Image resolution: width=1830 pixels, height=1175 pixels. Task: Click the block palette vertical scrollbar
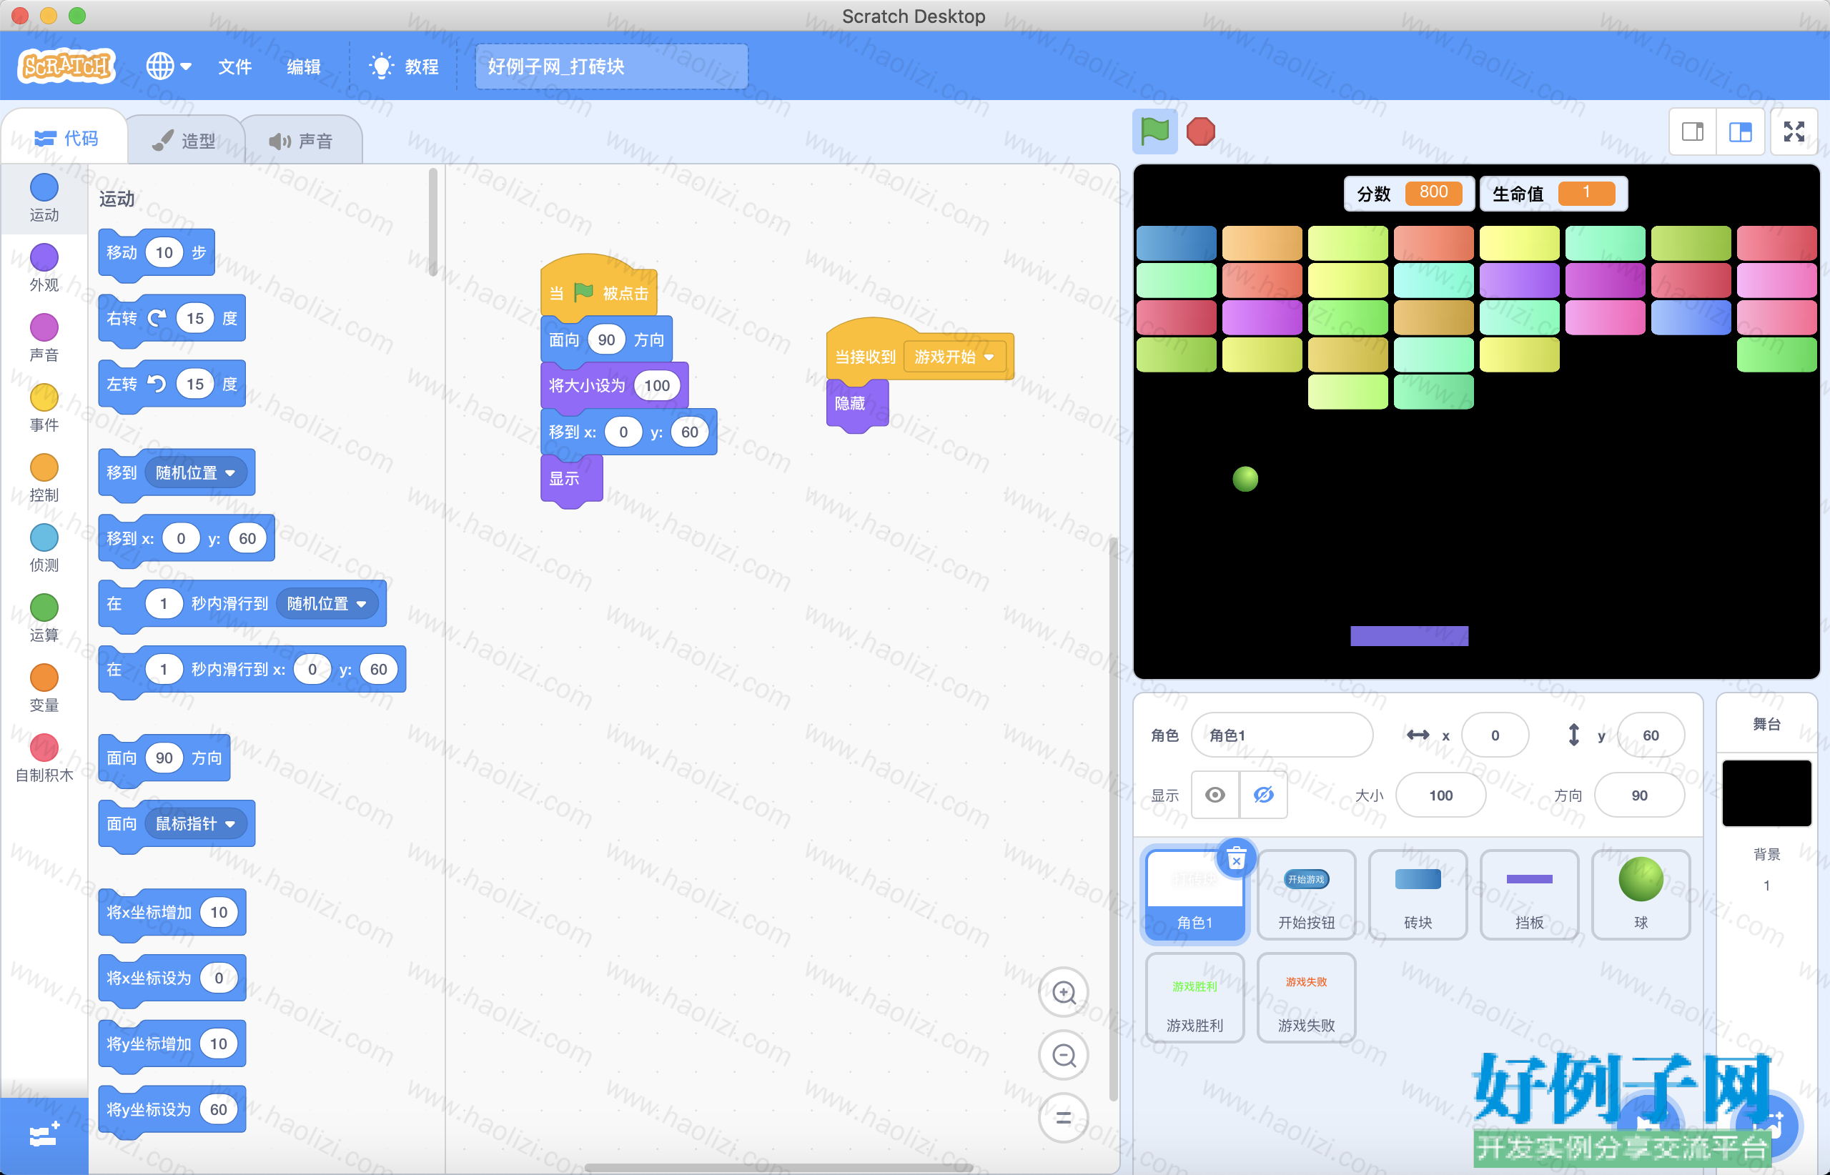(432, 222)
